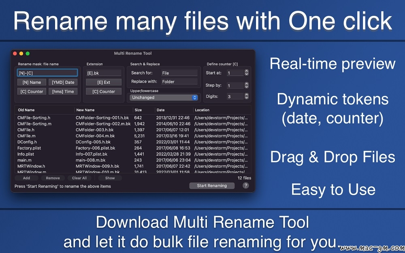Click new name main-008.m.bk

click(x=91, y=160)
